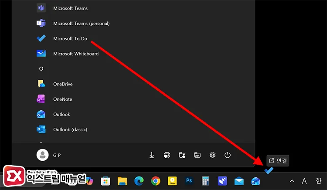Open the Power options button
Screen dimensions: 327x190
point(228,155)
